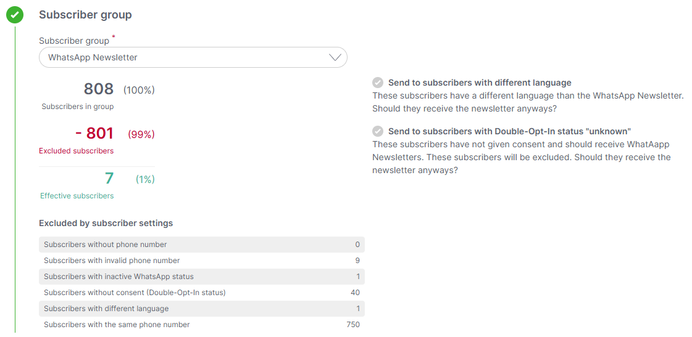Toggle Double-Opt-In status "unknown" checkbox

click(x=378, y=131)
